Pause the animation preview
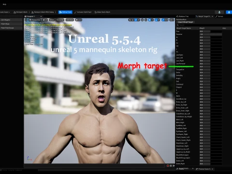The width and height of the screenshot is (232, 174). coord(171,166)
